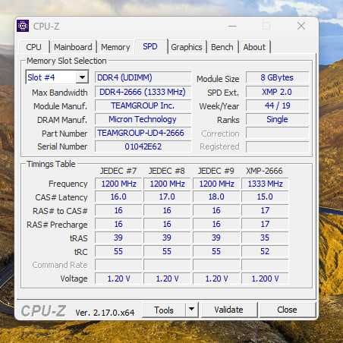Go to the Graphics tab
The image size is (343, 343).
187,47
